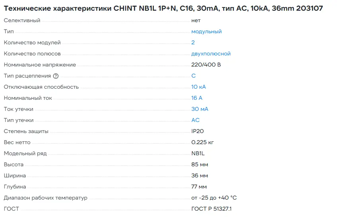The image size is (337, 217).
Task: Open the модульный type link
Action: (x=206, y=31)
